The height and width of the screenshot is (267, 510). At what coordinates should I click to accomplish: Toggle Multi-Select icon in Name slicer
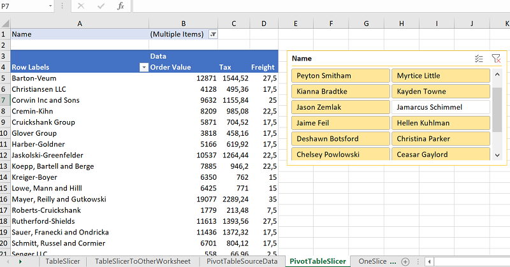click(479, 59)
